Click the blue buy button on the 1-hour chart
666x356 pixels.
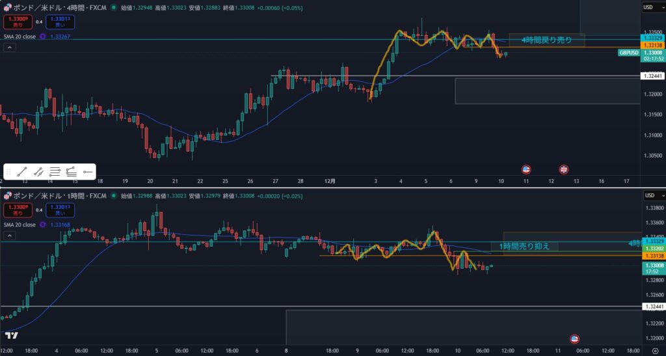60,209
